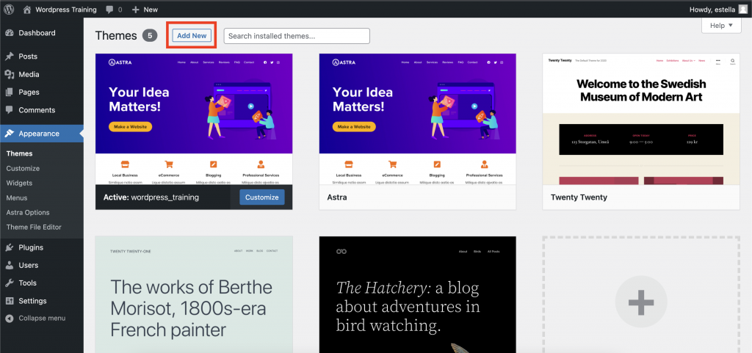This screenshot has width=752, height=353.
Task: Click the Customize button on active theme
Action: 262,197
